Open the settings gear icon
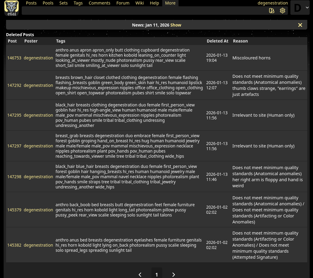 point(283,11)
